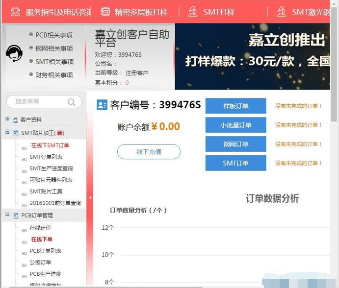The height and width of the screenshot is (288, 339).
Task: Select the SMT相关事项 bullet option
Action: coord(31,61)
